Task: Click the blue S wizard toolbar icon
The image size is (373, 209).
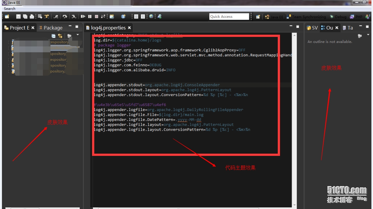Action: tap(123, 17)
